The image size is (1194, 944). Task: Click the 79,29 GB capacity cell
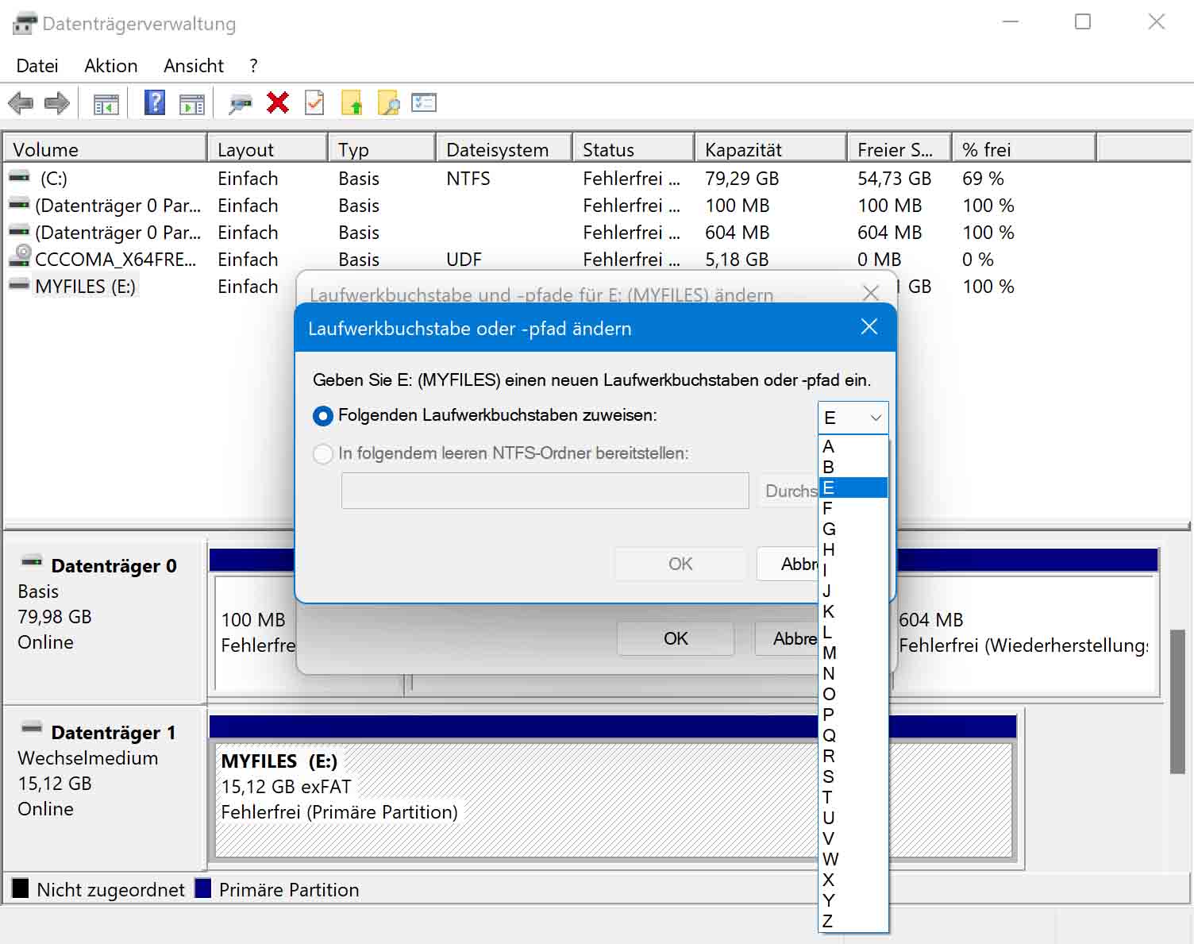742,179
